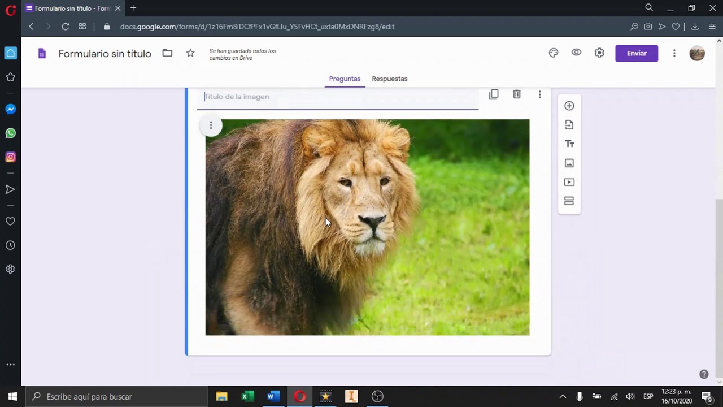The image size is (723, 407).
Task: Open the Google account avatar
Action: point(697,53)
